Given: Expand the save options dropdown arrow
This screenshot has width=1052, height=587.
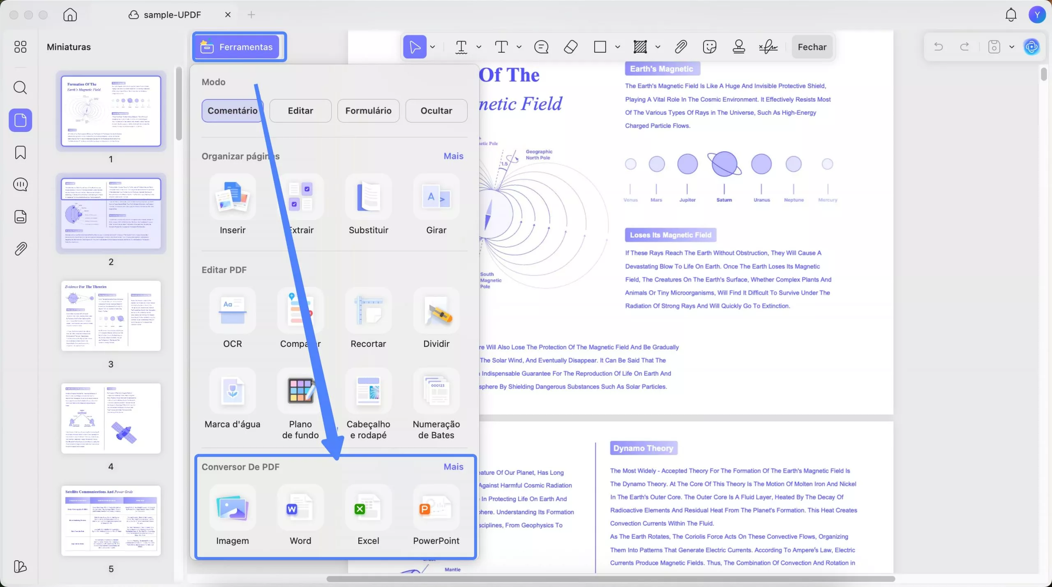Looking at the screenshot, I should pos(1012,47).
